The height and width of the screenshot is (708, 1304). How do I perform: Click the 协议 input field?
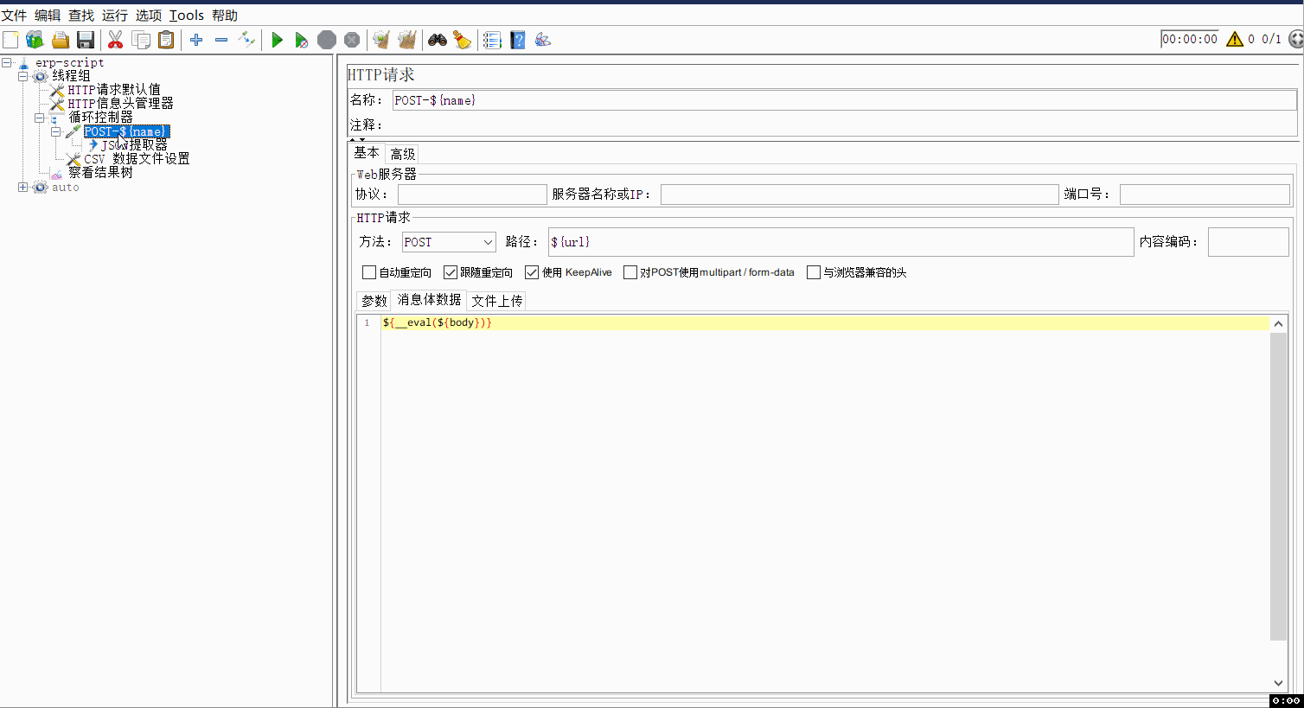click(x=472, y=195)
